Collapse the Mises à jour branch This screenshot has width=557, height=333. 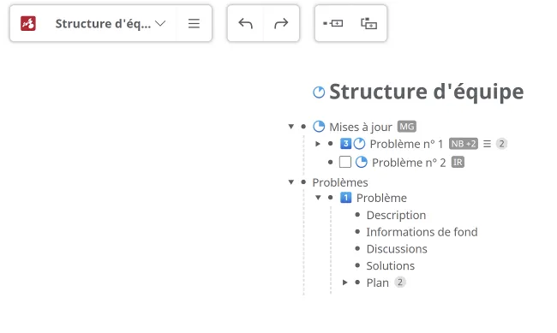291,127
